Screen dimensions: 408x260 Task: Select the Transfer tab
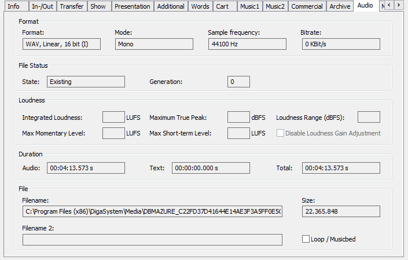point(72,6)
